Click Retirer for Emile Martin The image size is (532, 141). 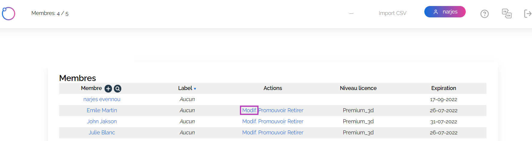pyautogui.click(x=295, y=110)
